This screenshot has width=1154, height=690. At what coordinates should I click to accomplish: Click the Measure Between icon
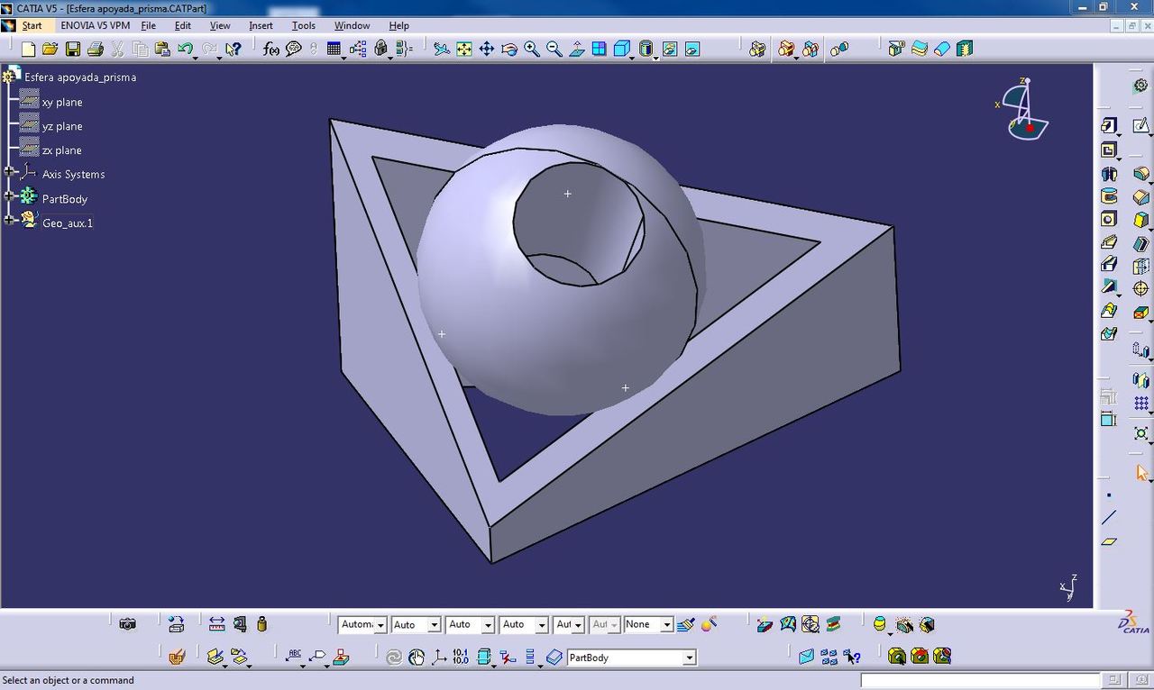pos(217,623)
